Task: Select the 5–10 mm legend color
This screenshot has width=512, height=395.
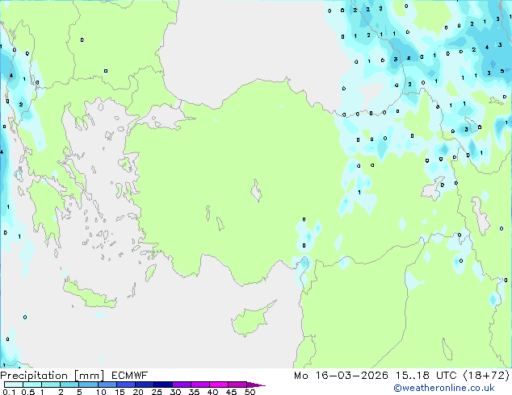Action: pyautogui.click(x=88, y=385)
